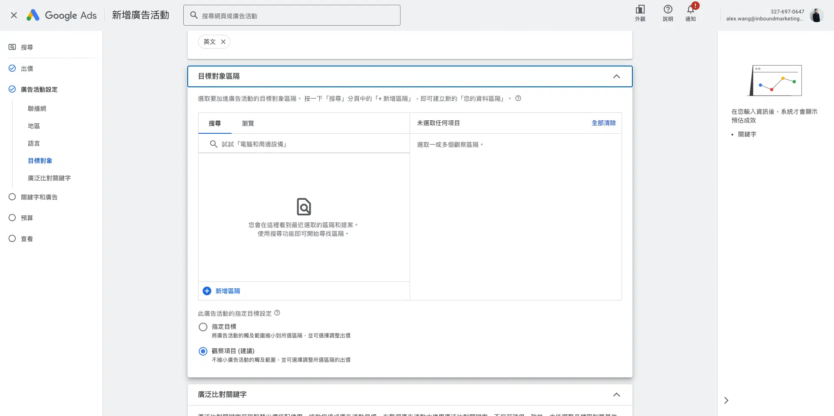
Task: Collapse the 廣泛比對關鍵字 section
Action: click(x=616, y=395)
